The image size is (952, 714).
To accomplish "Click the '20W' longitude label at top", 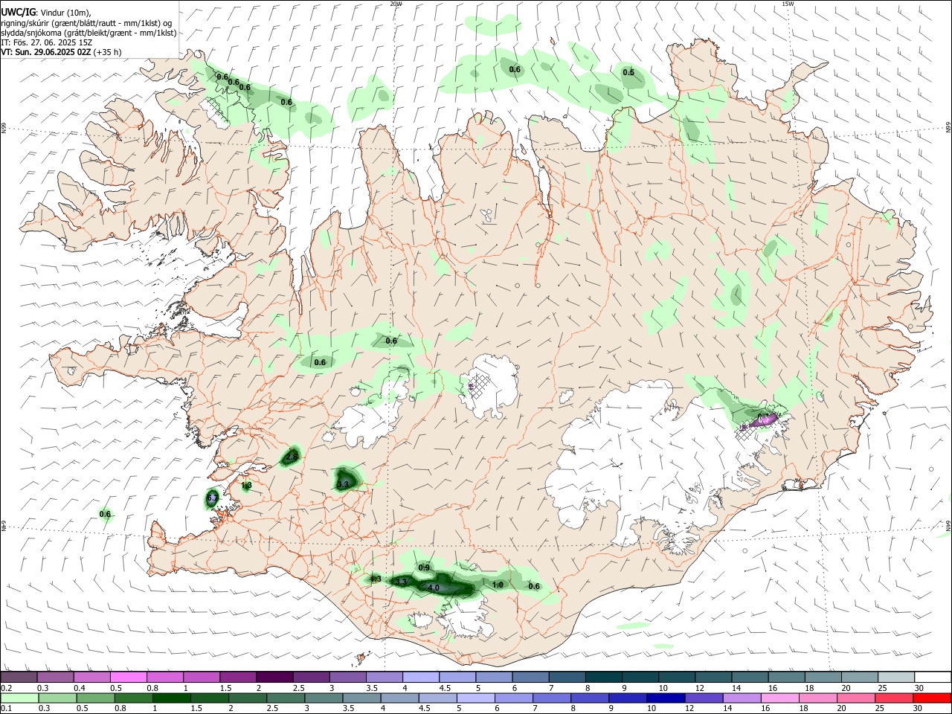I will coord(396,4).
